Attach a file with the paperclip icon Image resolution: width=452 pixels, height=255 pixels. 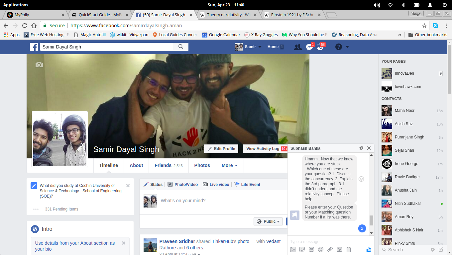point(330,249)
